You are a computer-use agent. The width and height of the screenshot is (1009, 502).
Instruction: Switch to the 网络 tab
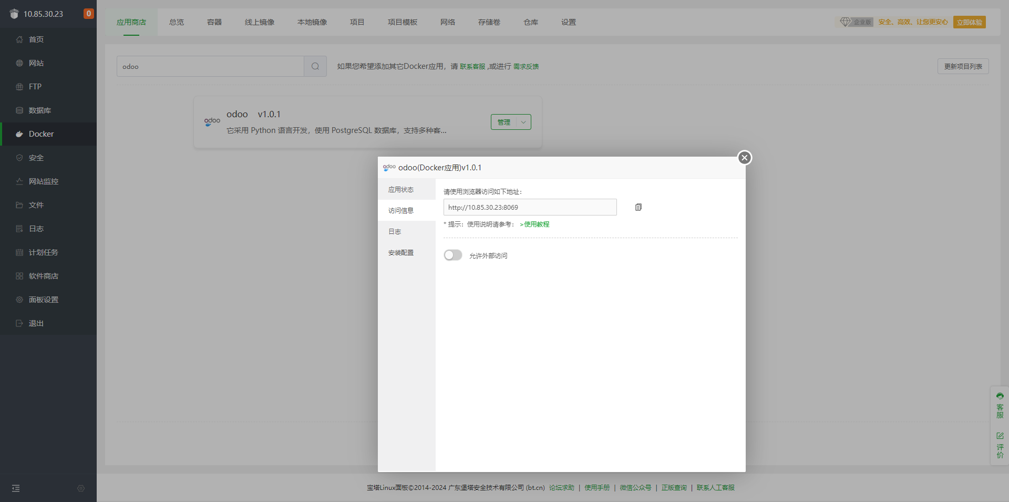(x=448, y=22)
